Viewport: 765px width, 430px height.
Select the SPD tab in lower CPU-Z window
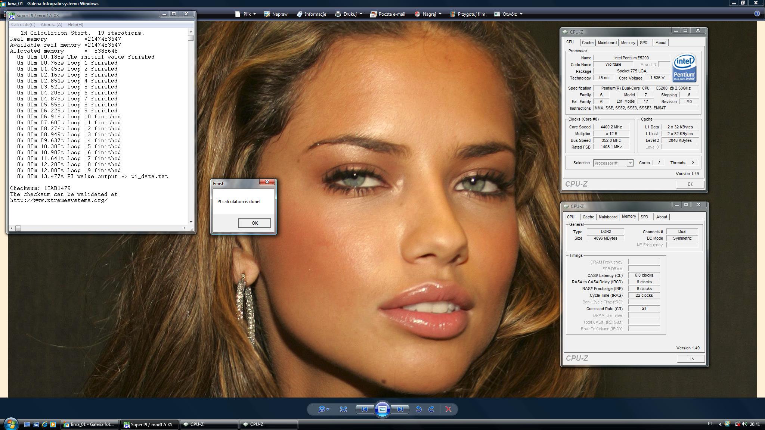pos(644,217)
